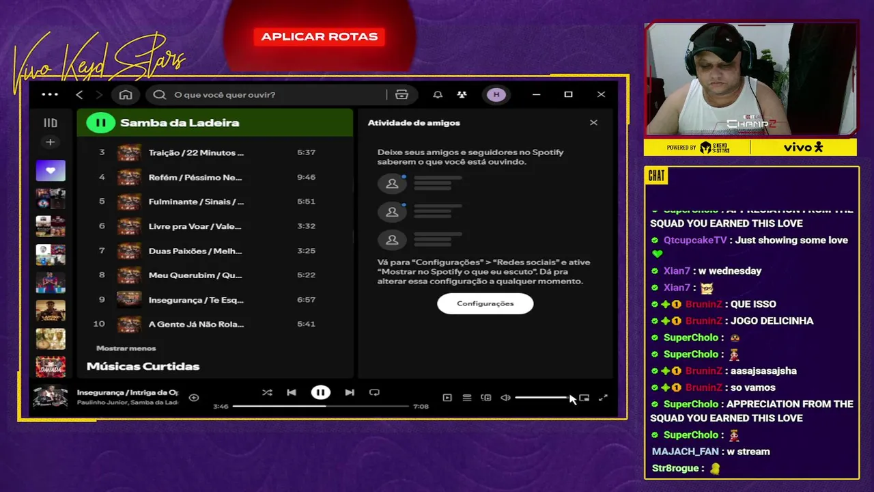874x492 pixels.
Task: Click the 'Configurações' button
Action: [485, 303]
